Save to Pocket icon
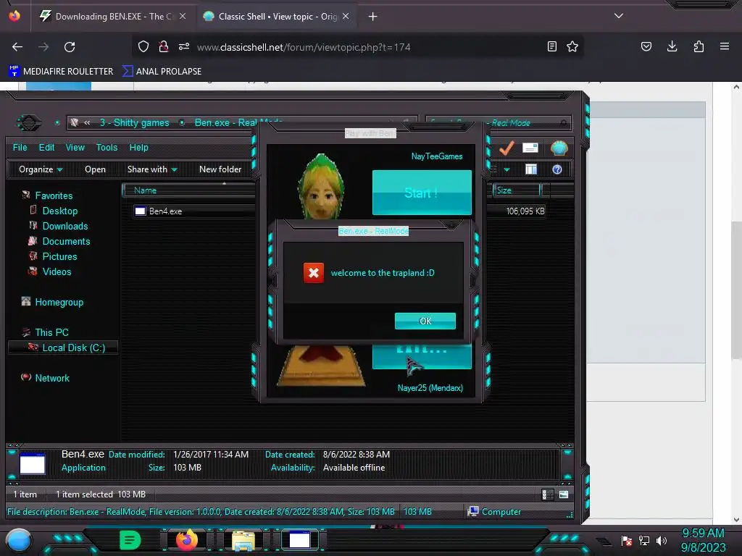 pyautogui.click(x=646, y=46)
